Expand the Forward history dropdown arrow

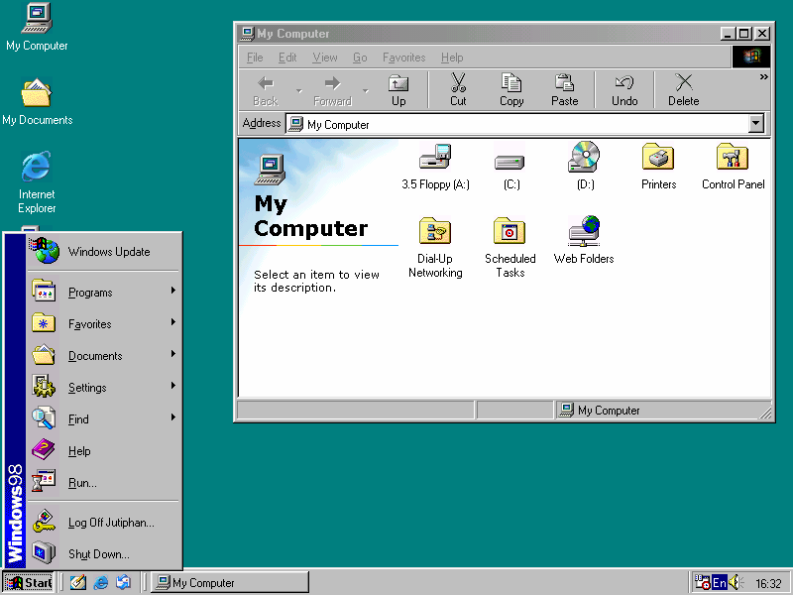click(x=365, y=91)
